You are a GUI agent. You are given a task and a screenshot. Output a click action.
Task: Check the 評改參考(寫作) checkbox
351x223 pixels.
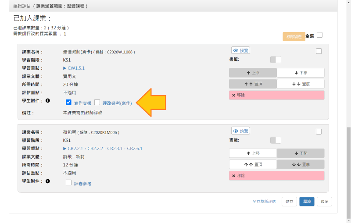(97, 102)
